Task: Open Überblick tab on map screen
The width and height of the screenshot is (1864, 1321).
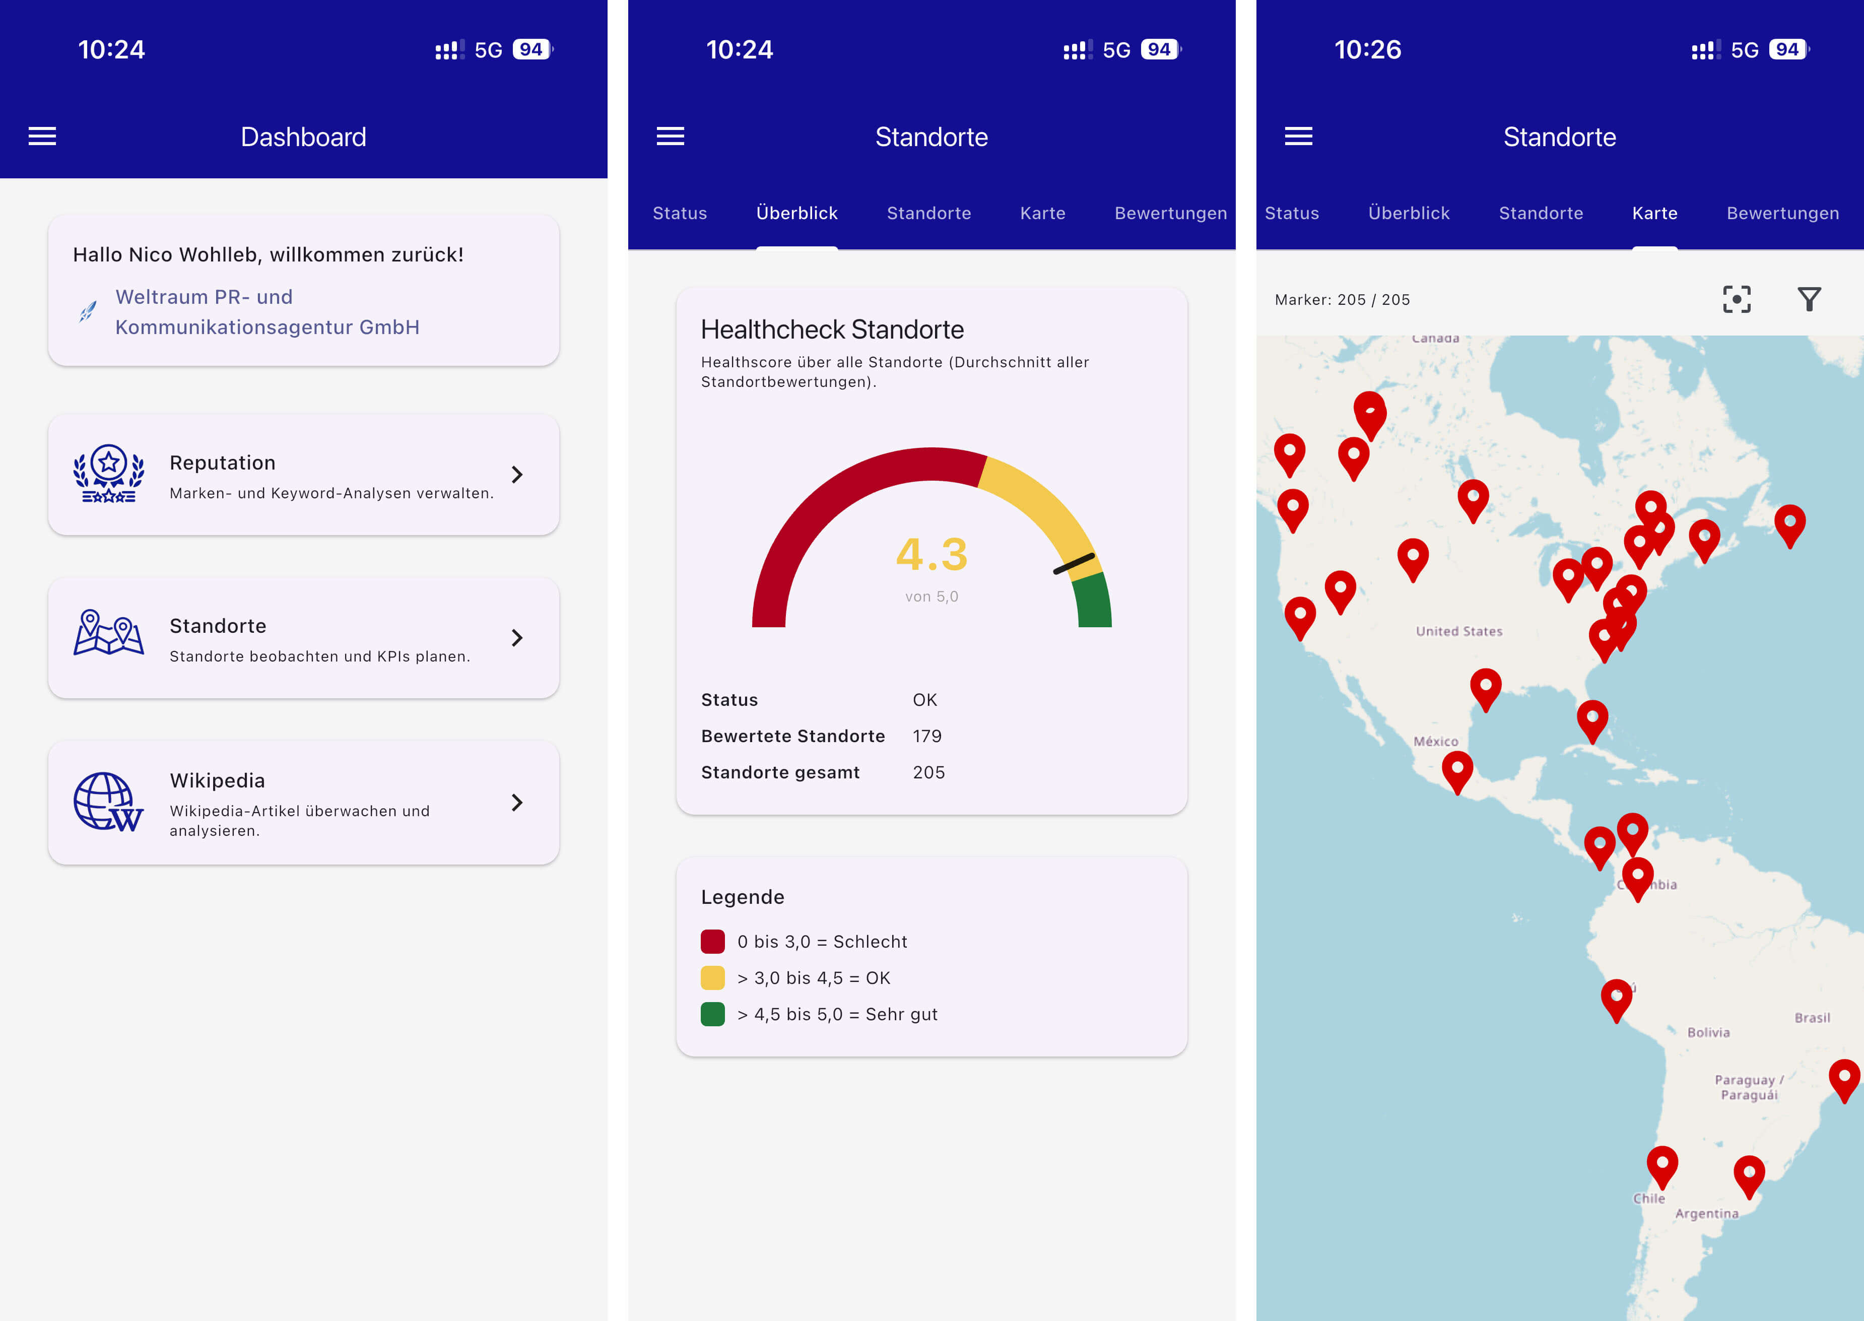Action: [1409, 213]
